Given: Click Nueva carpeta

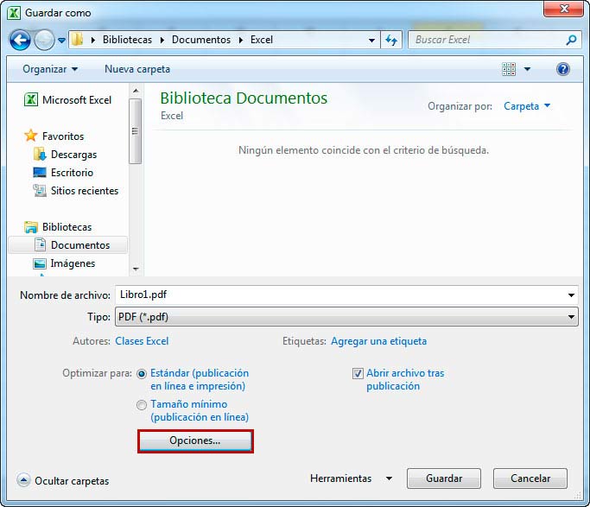Looking at the screenshot, I should [x=137, y=69].
